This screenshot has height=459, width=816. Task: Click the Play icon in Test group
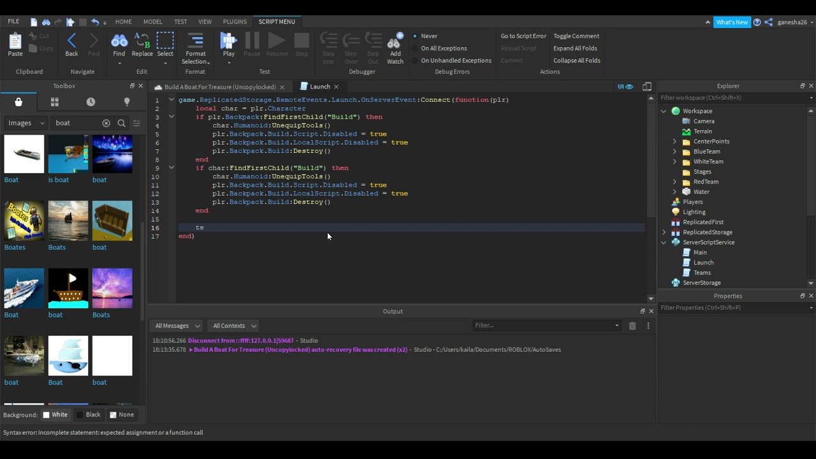(228, 41)
